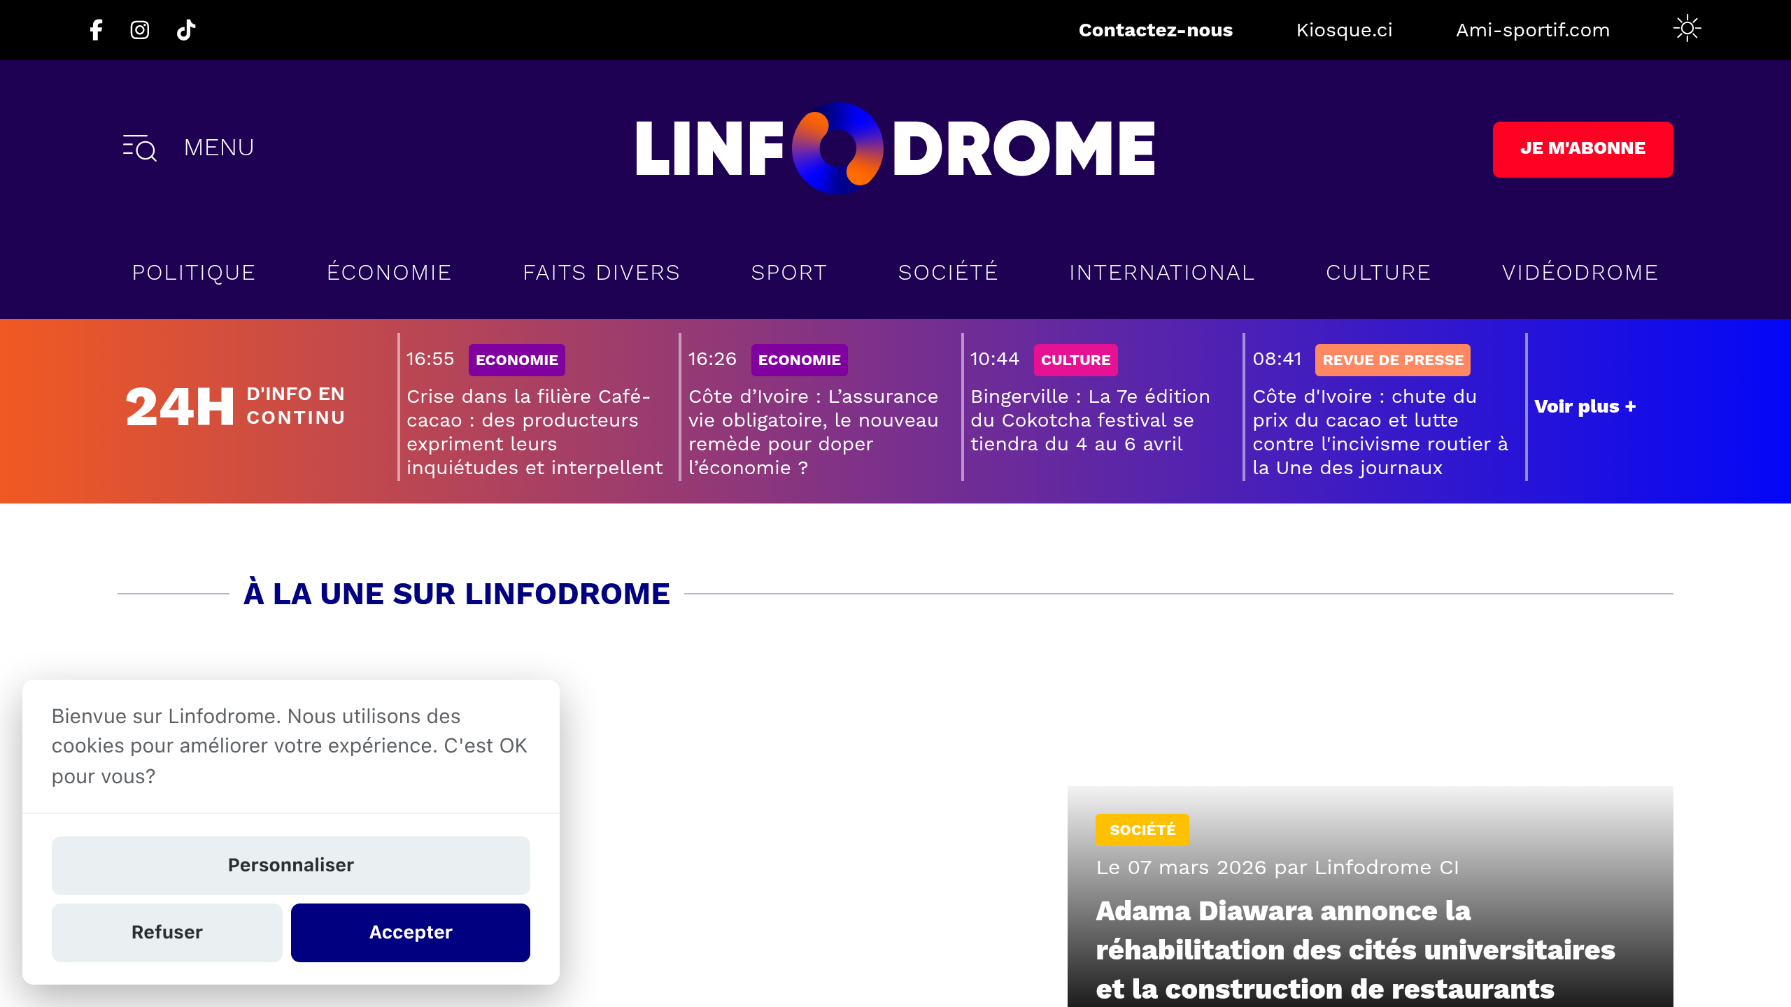The width and height of the screenshot is (1791, 1007).
Task: Click the ECONOMIE badge on the 16:55 story
Action: pos(516,359)
